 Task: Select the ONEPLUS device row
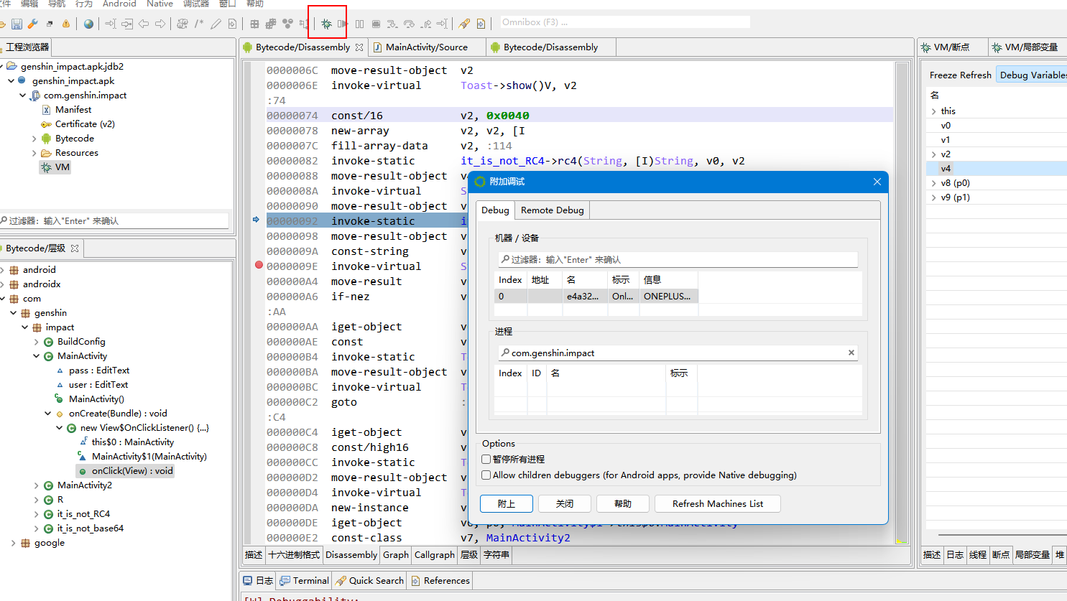[596, 296]
